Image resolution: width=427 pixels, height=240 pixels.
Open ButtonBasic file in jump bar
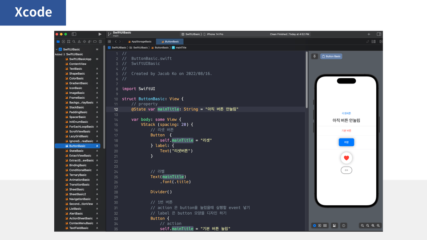pyautogui.click(x=160, y=48)
